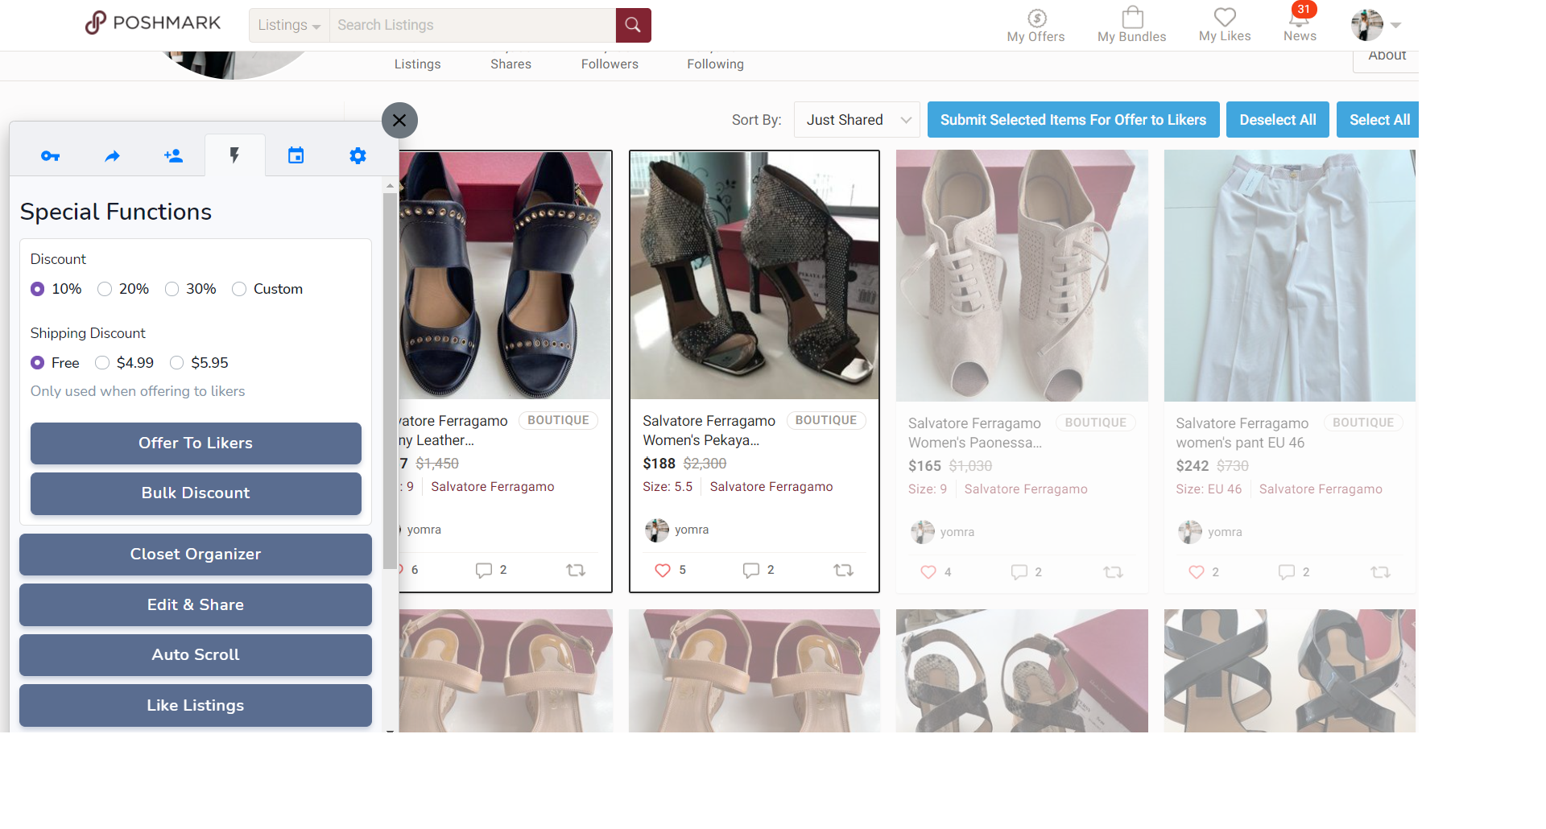Switch to the Following profile tab
Viewport: 1546px width, 829px height.
[715, 64]
